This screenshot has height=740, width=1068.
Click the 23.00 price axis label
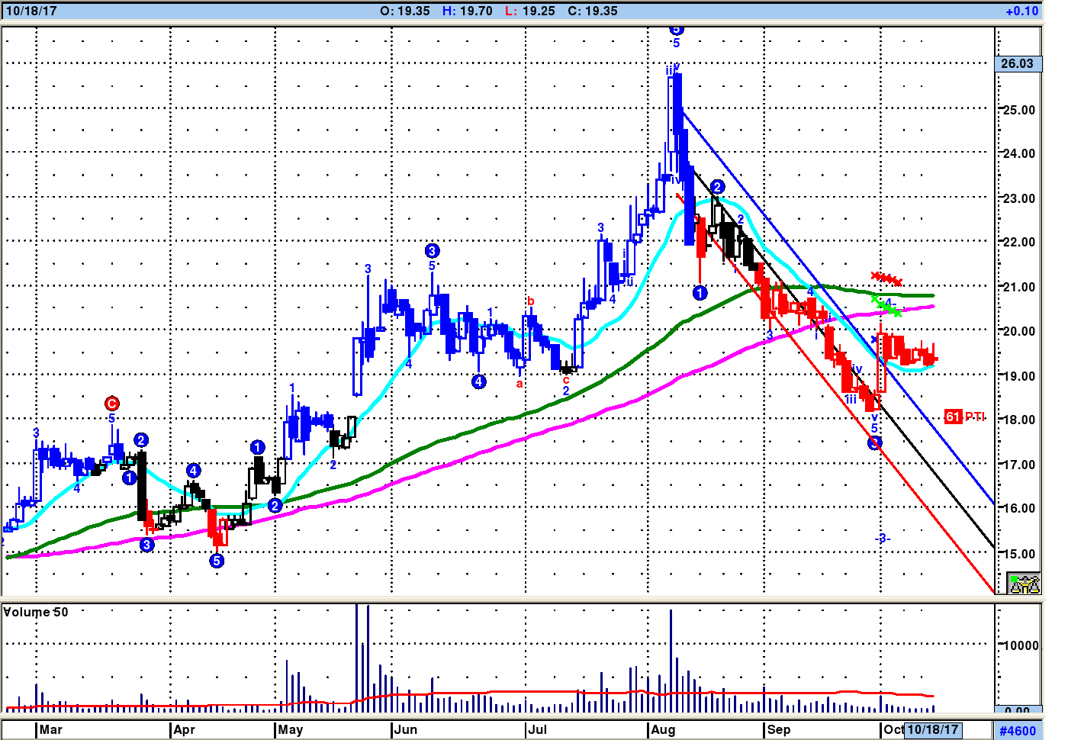(x=1019, y=198)
